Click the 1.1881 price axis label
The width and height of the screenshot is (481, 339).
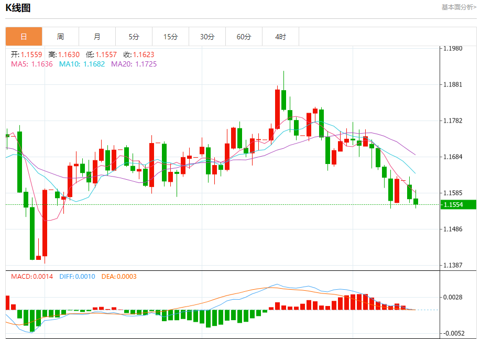click(453, 84)
